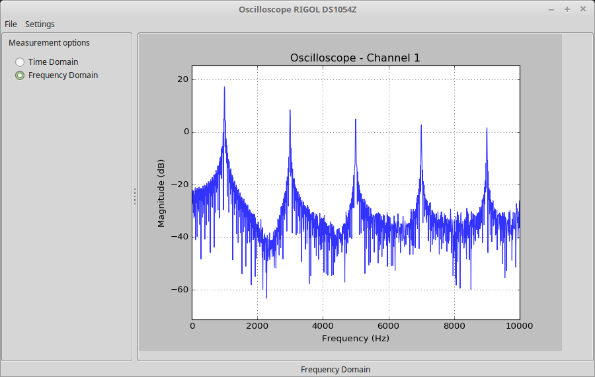Click the spectrum peak near 1000 Hz

pyautogui.click(x=224, y=89)
